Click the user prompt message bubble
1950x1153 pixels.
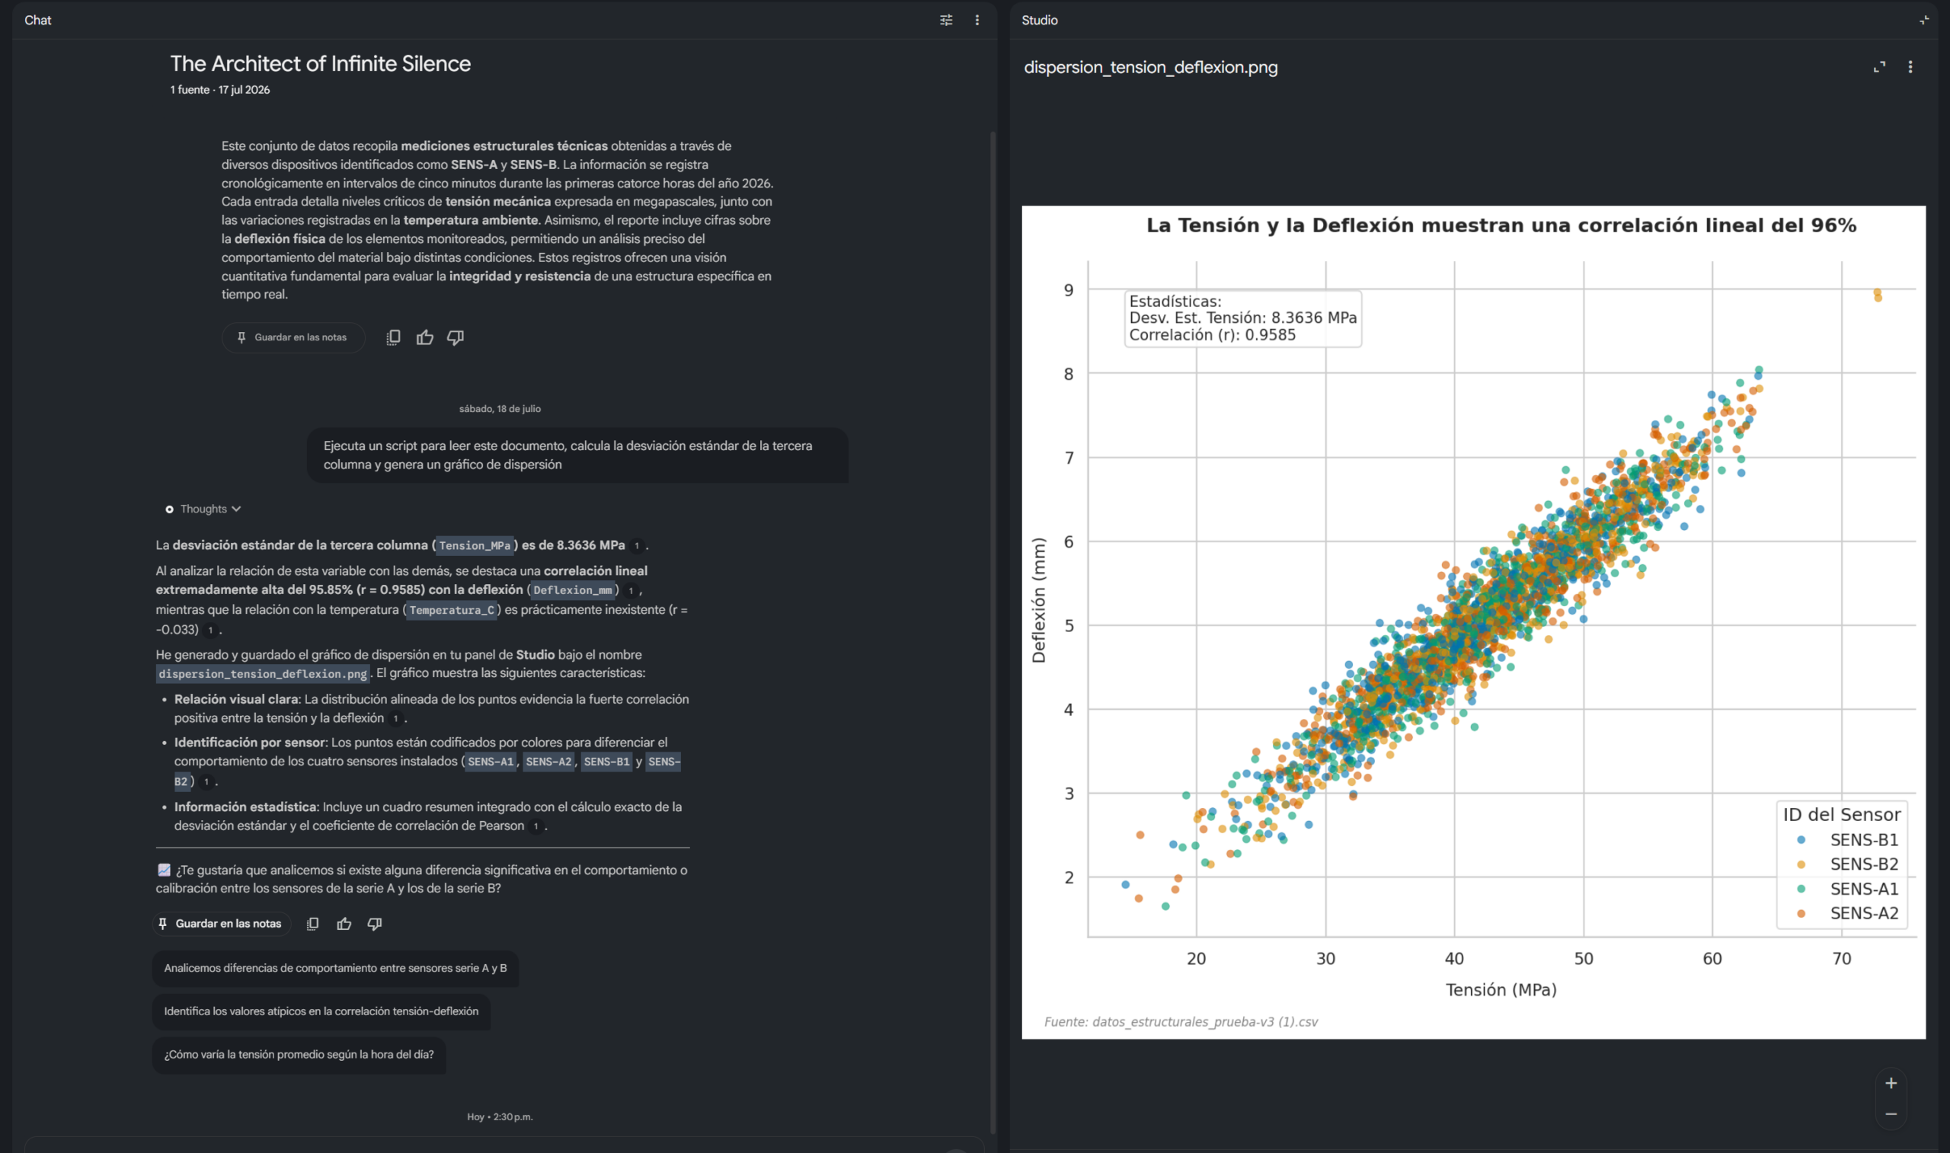click(x=577, y=455)
